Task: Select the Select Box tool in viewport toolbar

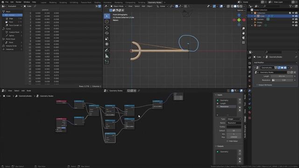Action: [107, 16]
